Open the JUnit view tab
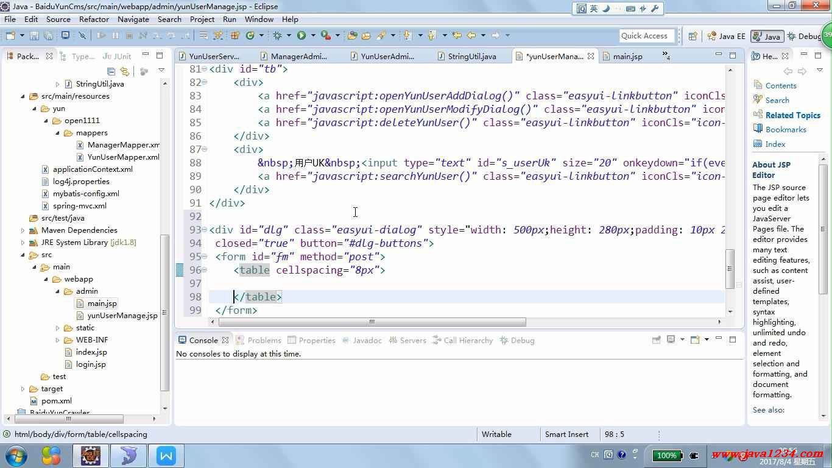 point(117,56)
